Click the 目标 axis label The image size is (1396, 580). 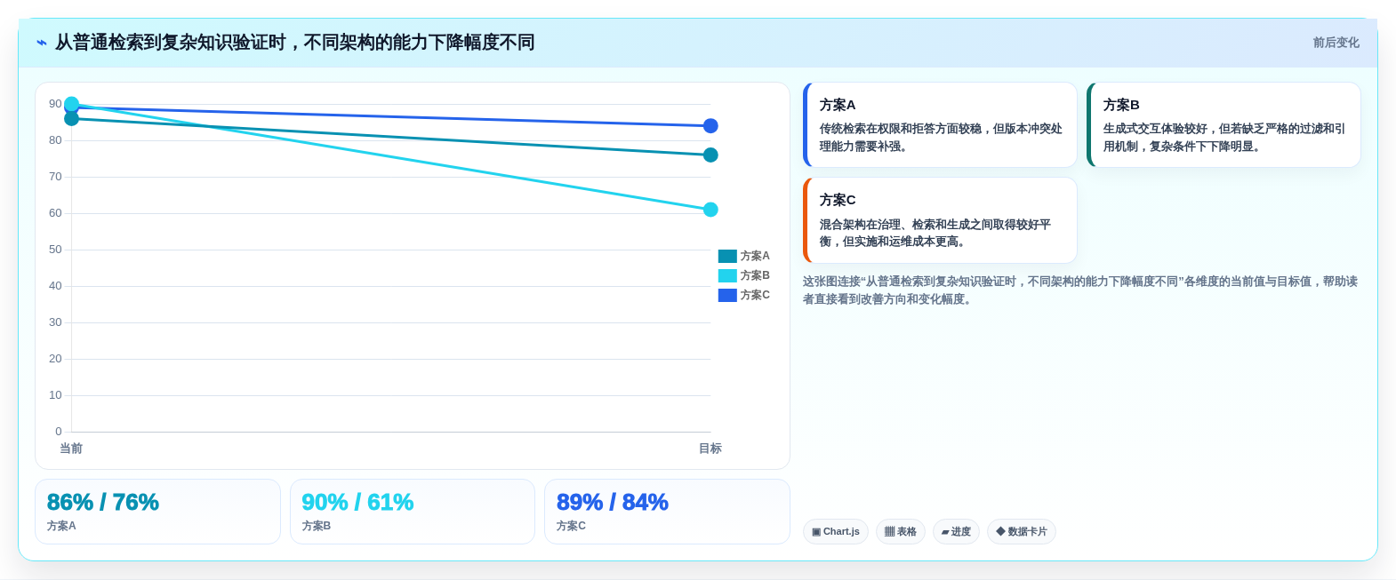(710, 449)
